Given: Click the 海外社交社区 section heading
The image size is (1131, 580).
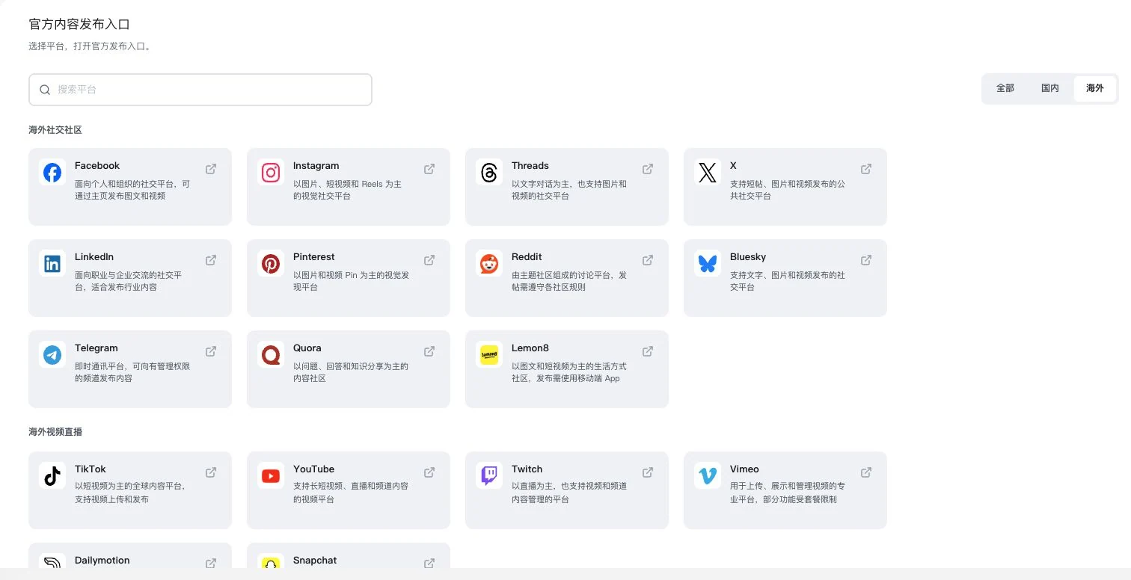Looking at the screenshot, I should point(55,130).
